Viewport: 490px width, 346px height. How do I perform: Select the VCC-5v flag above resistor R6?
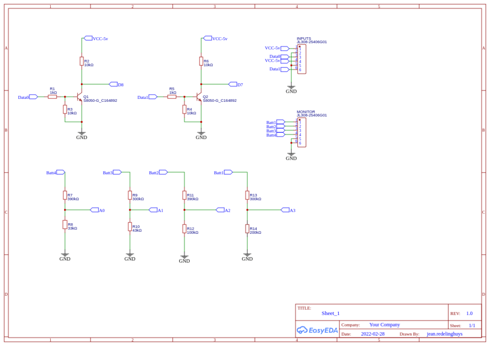click(208, 38)
